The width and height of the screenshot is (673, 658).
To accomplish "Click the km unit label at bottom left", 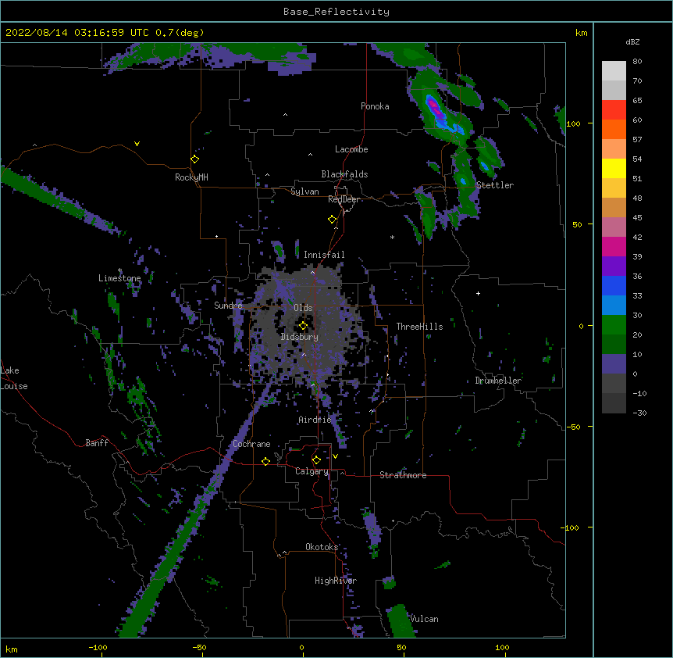I will tap(12, 649).
